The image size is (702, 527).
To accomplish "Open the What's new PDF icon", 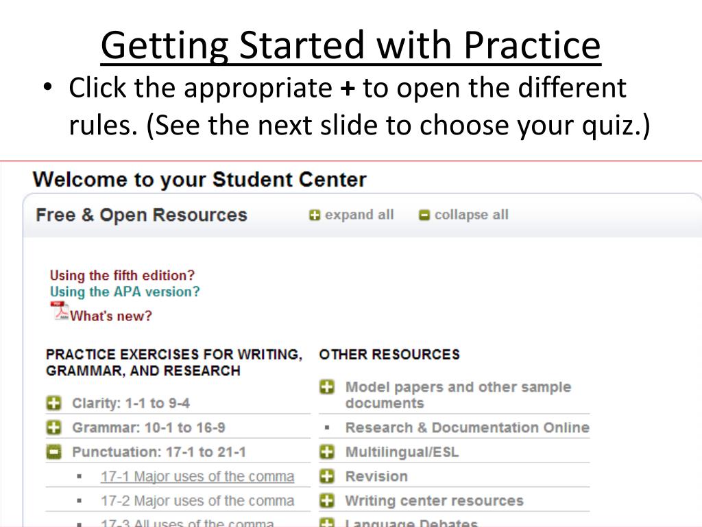I will coord(59,311).
